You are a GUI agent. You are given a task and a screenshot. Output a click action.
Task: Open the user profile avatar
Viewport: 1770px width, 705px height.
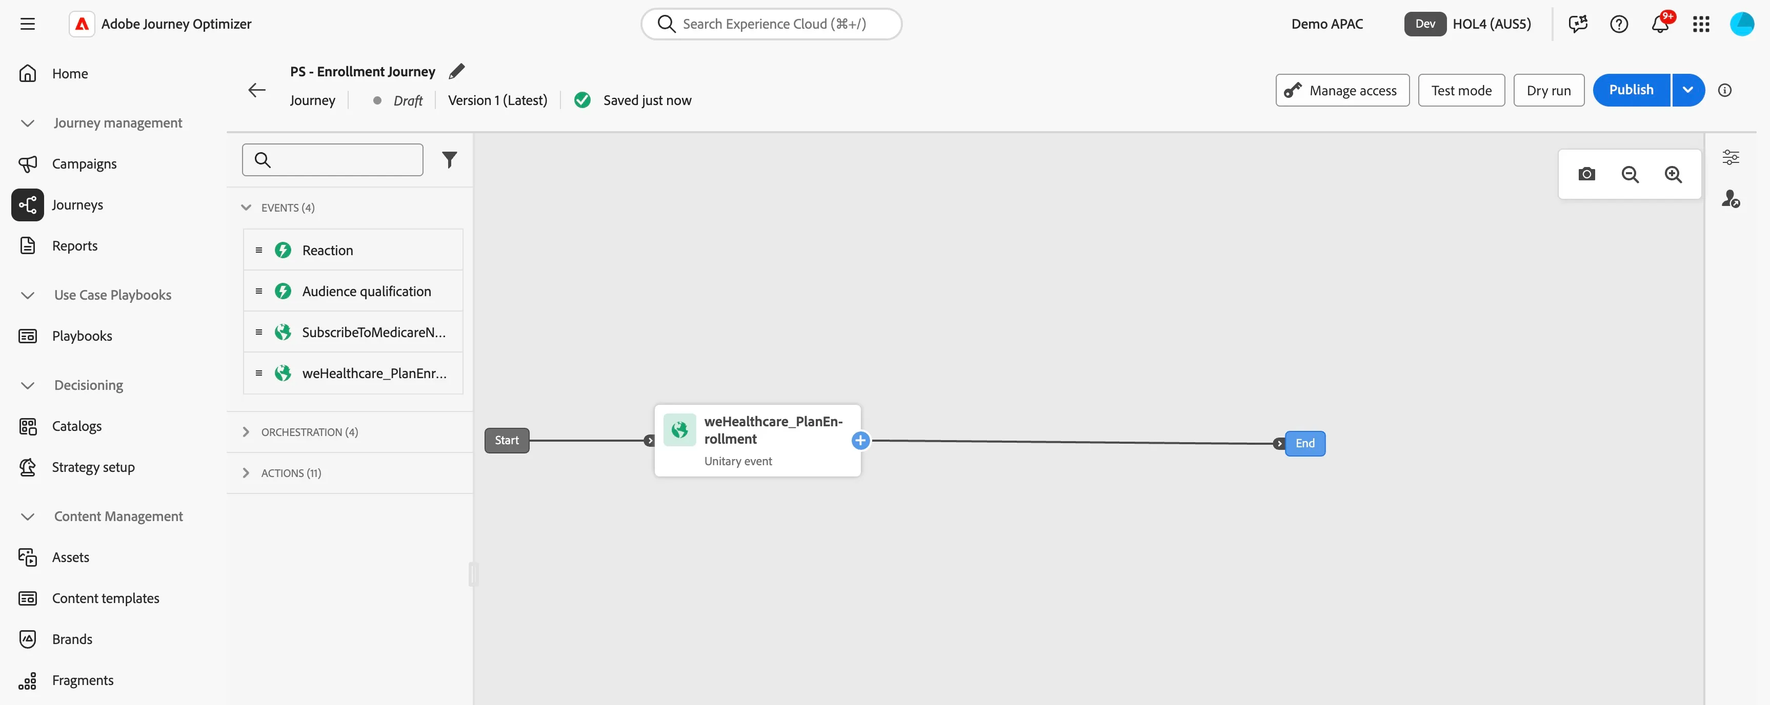pyautogui.click(x=1741, y=24)
